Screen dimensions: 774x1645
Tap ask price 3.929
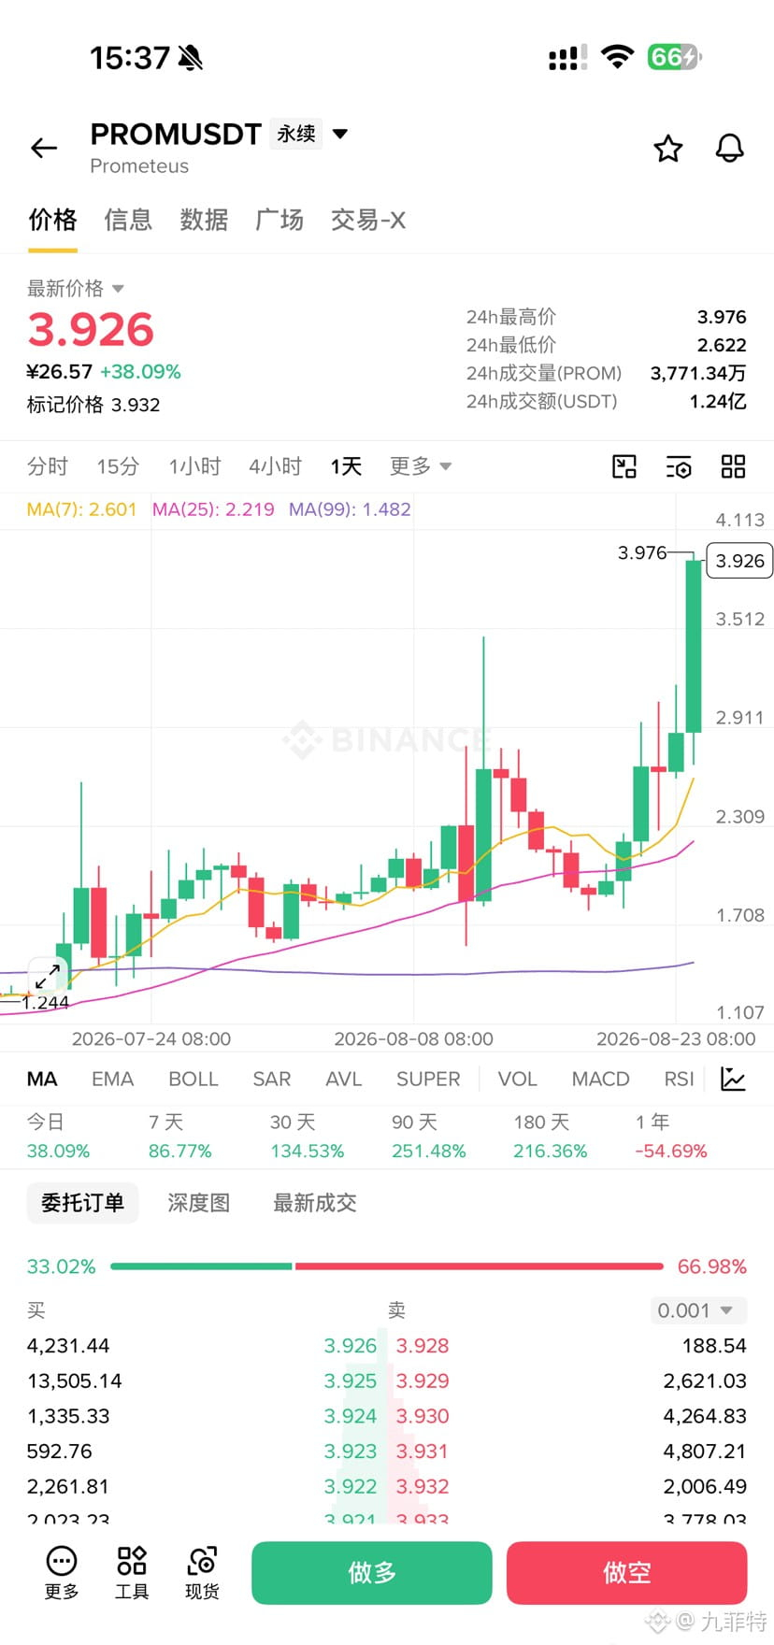click(423, 1380)
